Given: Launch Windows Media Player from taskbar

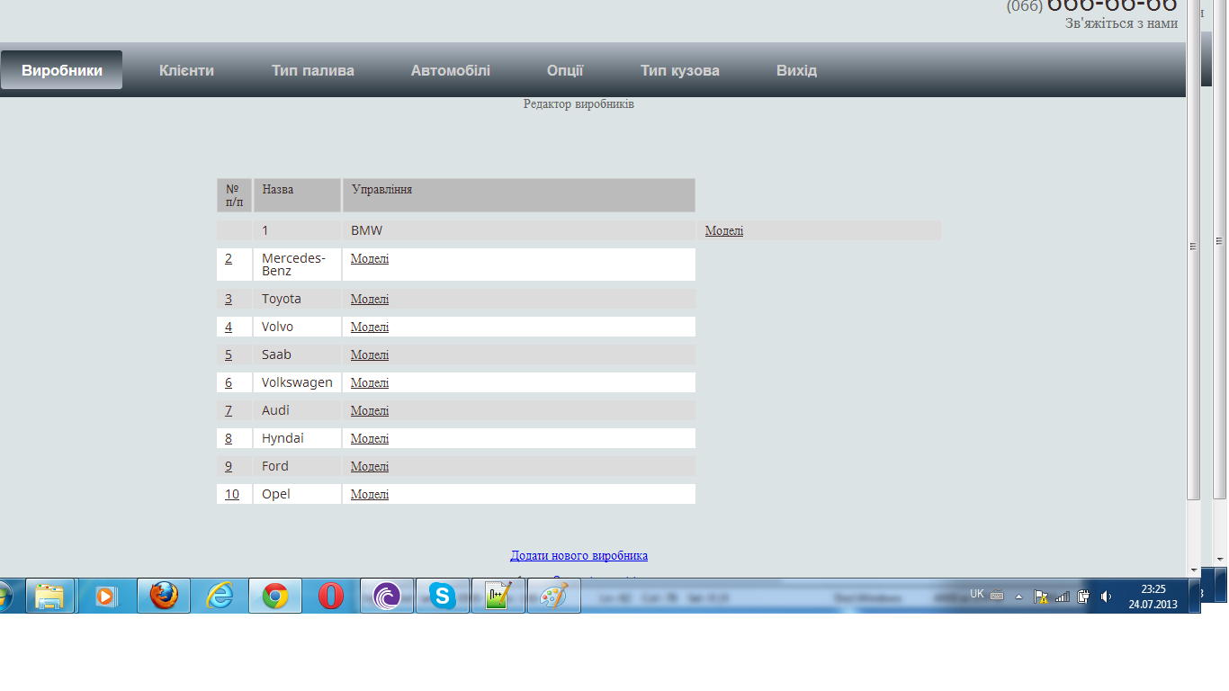Looking at the screenshot, I should tap(106, 596).
